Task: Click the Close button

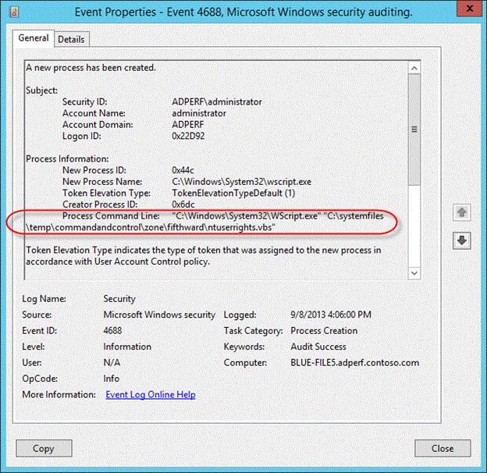Action: (443, 448)
